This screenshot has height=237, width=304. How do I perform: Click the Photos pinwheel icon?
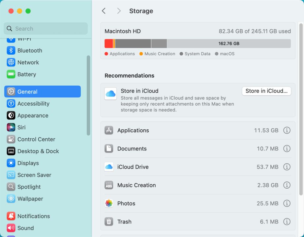(109, 203)
